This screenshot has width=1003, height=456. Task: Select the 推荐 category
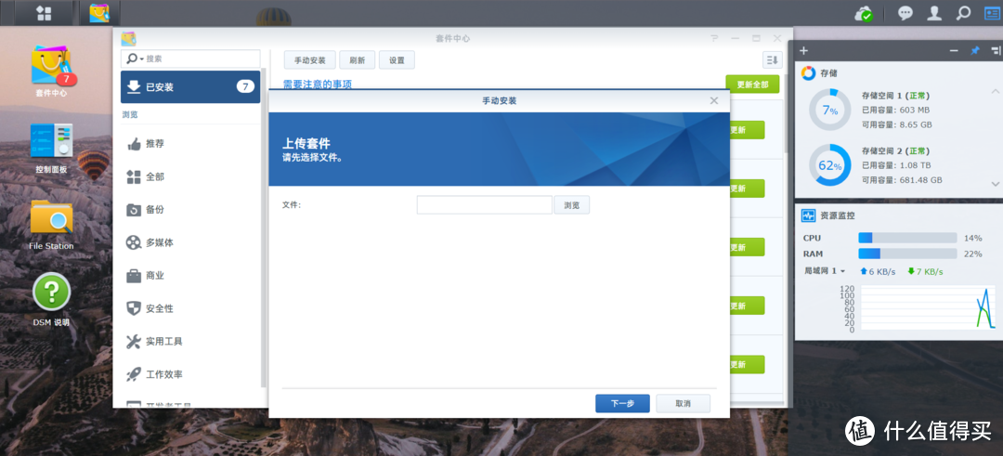coord(190,144)
